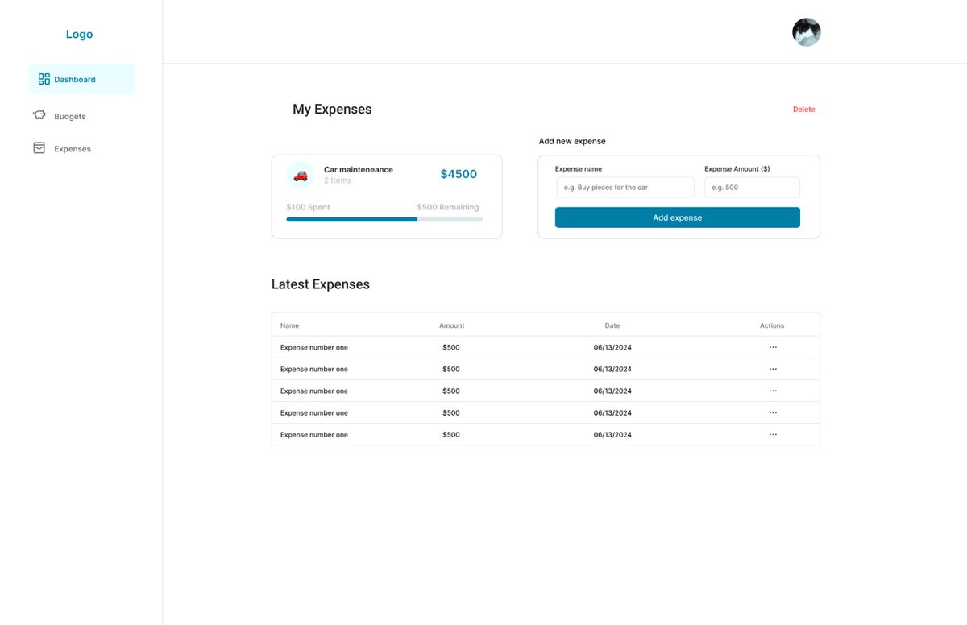Click the red car emoji icon
This screenshot has height=625, width=967.
click(301, 175)
